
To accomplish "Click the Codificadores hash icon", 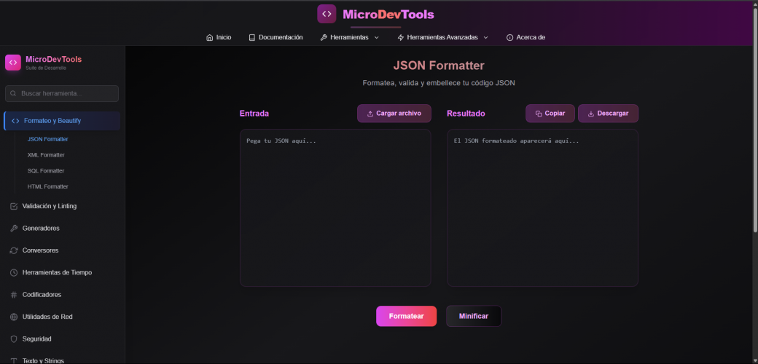I will coord(14,295).
